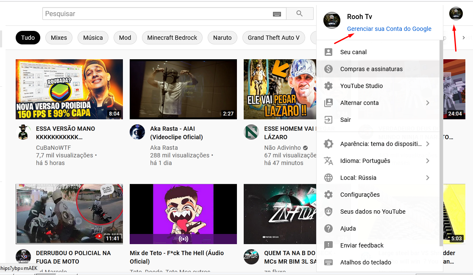The image size is (473, 275).
Task: Select the Tudo filter chip
Action: (x=28, y=38)
